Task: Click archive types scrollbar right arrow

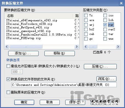Action: (x=118, y=47)
